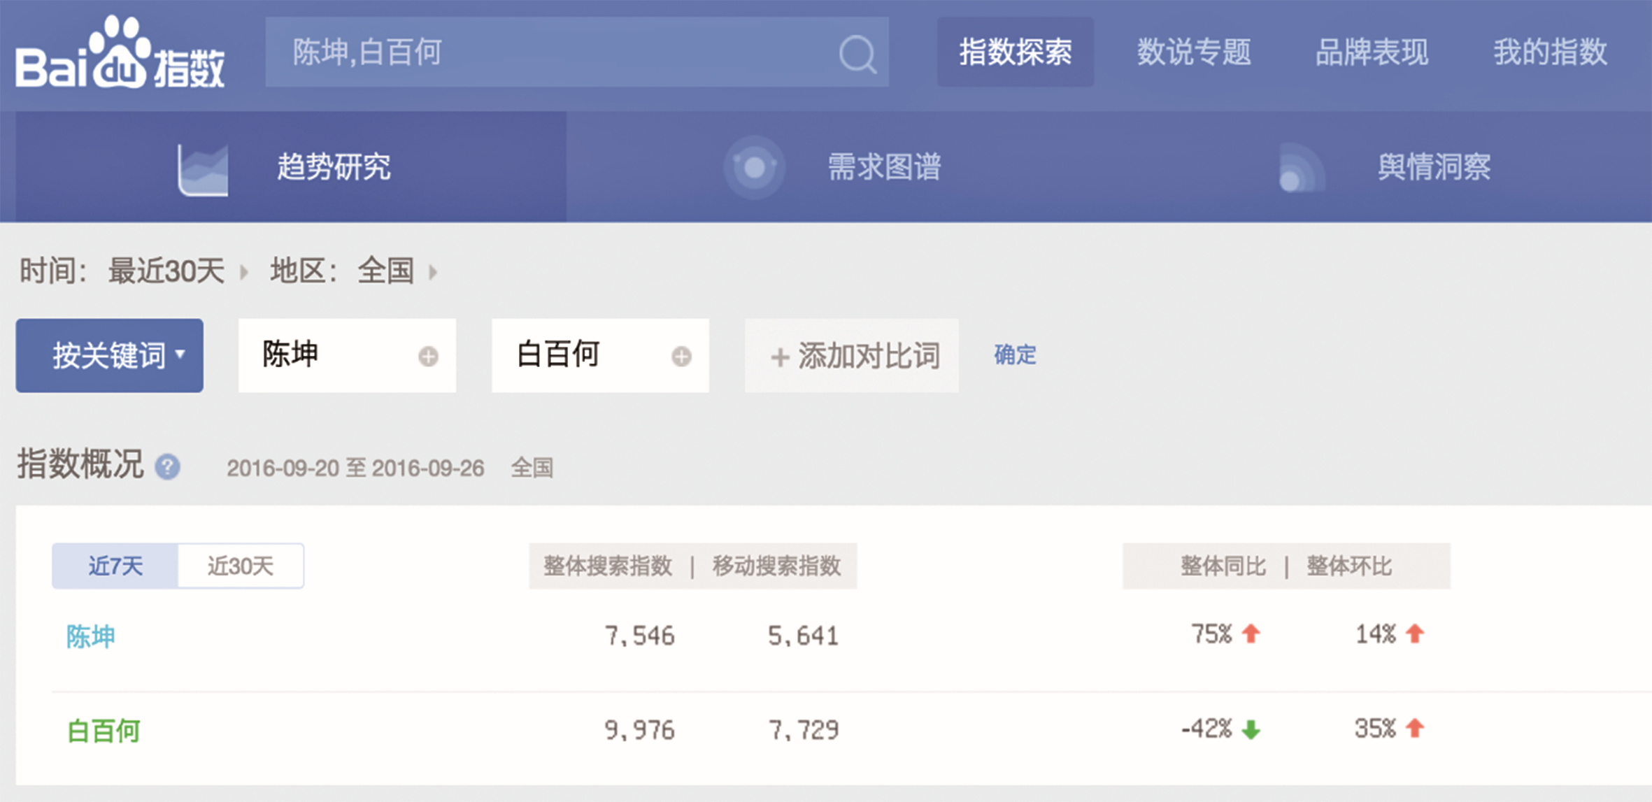Screen dimensions: 1652x802
Task: Click the Baidu Index logo
Action: point(120,53)
